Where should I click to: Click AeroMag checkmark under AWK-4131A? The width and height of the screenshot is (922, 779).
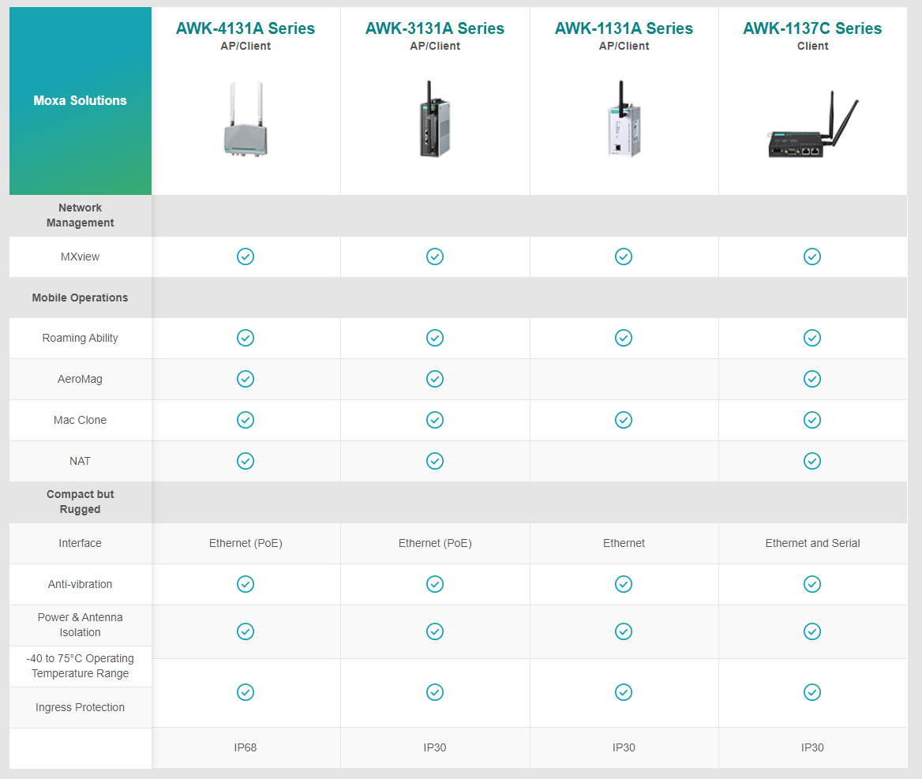coord(245,379)
